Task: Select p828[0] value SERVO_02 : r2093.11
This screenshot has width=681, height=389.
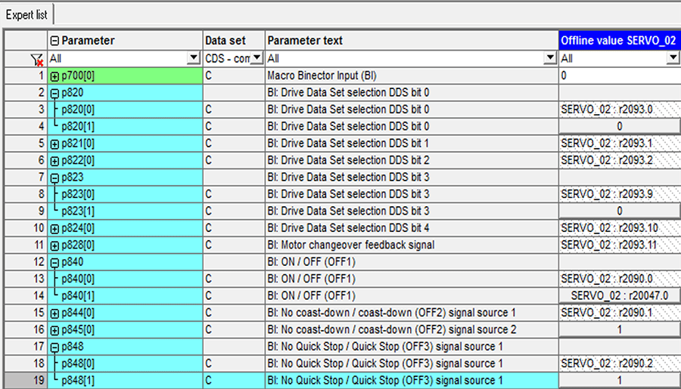Action: [620, 245]
